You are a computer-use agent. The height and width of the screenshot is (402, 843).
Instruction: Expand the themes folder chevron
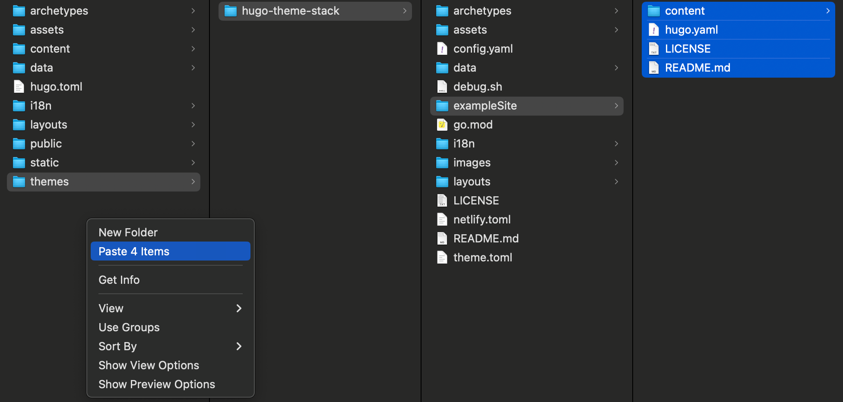click(x=193, y=182)
